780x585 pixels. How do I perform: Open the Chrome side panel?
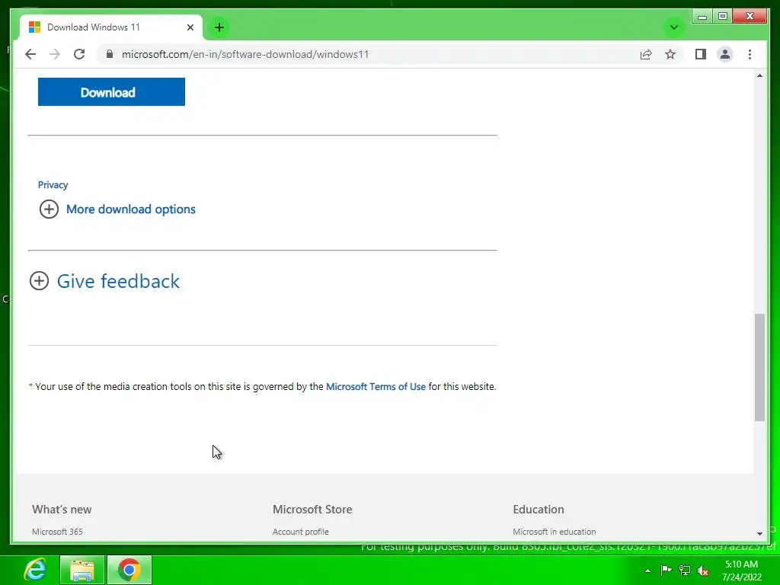coord(701,54)
